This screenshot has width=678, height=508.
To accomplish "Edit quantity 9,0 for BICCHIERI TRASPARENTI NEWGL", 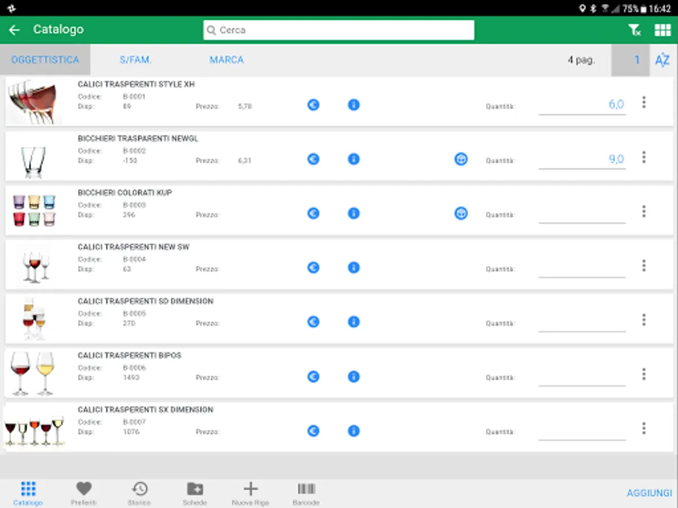I will (x=582, y=159).
